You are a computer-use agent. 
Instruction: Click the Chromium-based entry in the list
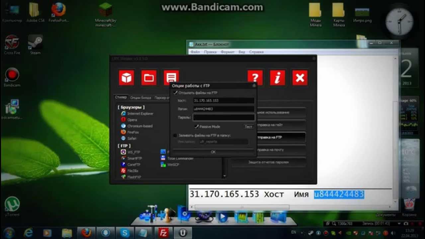(137, 126)
